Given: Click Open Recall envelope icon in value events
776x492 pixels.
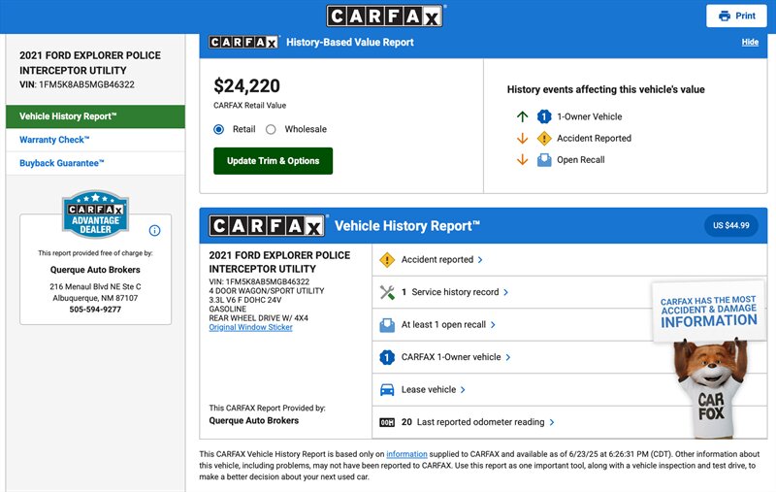Looking at the screenshot, I should [544, 160].
